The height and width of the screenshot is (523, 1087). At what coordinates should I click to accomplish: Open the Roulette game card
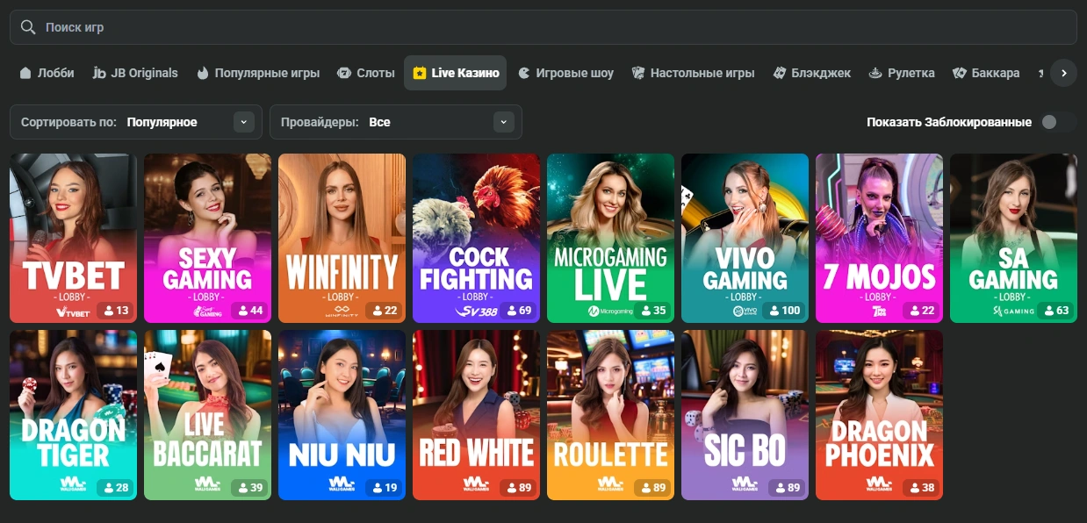pos(610,415)
